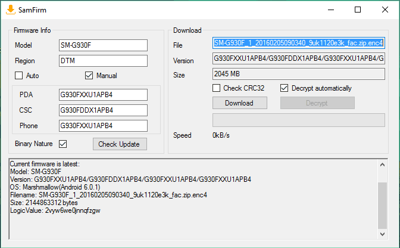400x248 pixels.
Task: Enable the Auto checkbox
Action: (18, 76)
